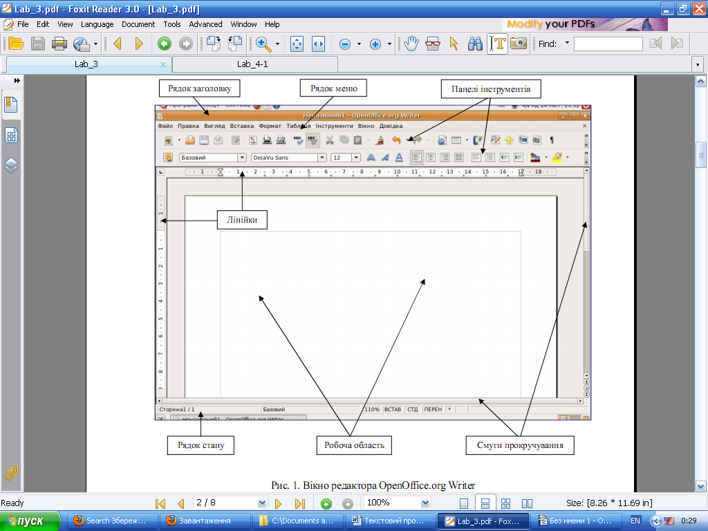The width and height of the screenshot is (708, 531).
Task: Open the document tabs list dropdown
Action: pyautogui.click(x=698, y=64)
